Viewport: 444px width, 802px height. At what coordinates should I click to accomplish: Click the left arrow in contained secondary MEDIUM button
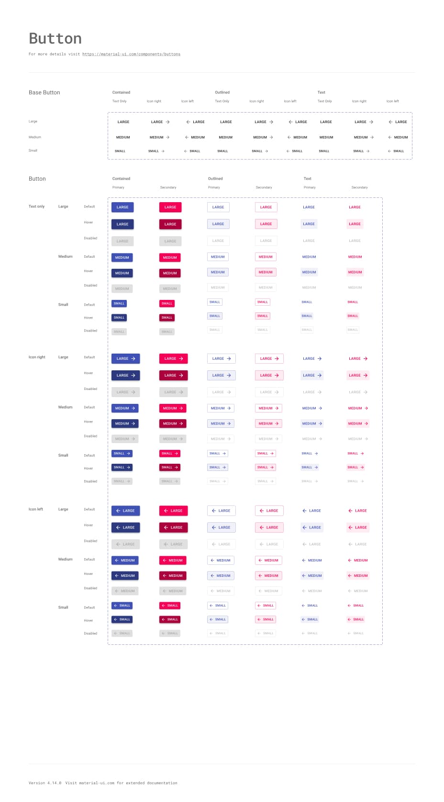166,560
